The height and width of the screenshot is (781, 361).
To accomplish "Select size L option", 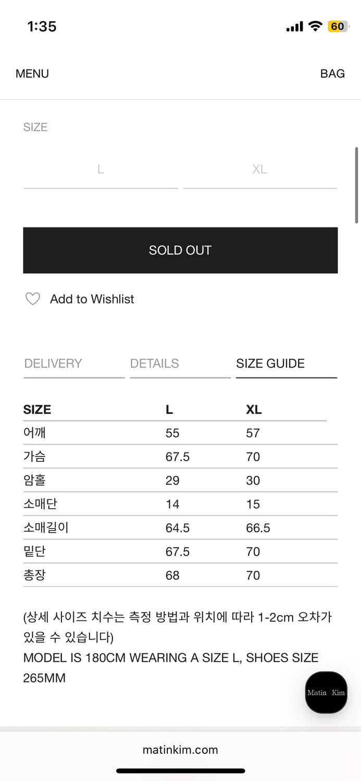I will coord(99,169).
